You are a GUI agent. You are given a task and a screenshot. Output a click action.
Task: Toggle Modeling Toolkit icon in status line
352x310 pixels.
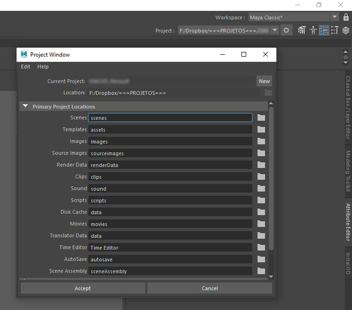click(302, 30)
